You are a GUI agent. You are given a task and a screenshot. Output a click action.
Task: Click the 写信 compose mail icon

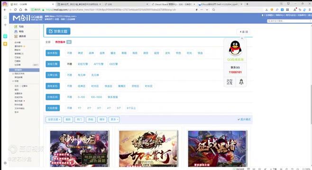16,26
